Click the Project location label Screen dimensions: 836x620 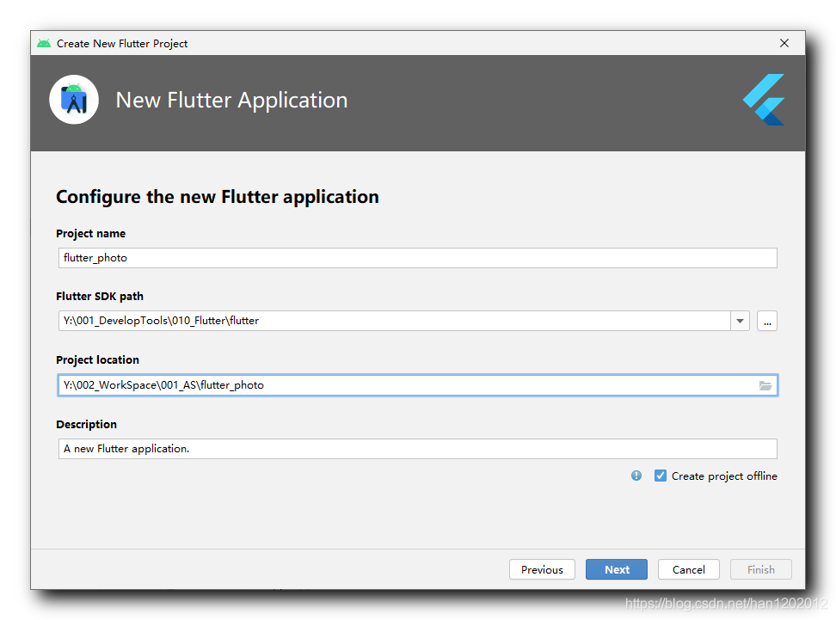tap(97, 359)
